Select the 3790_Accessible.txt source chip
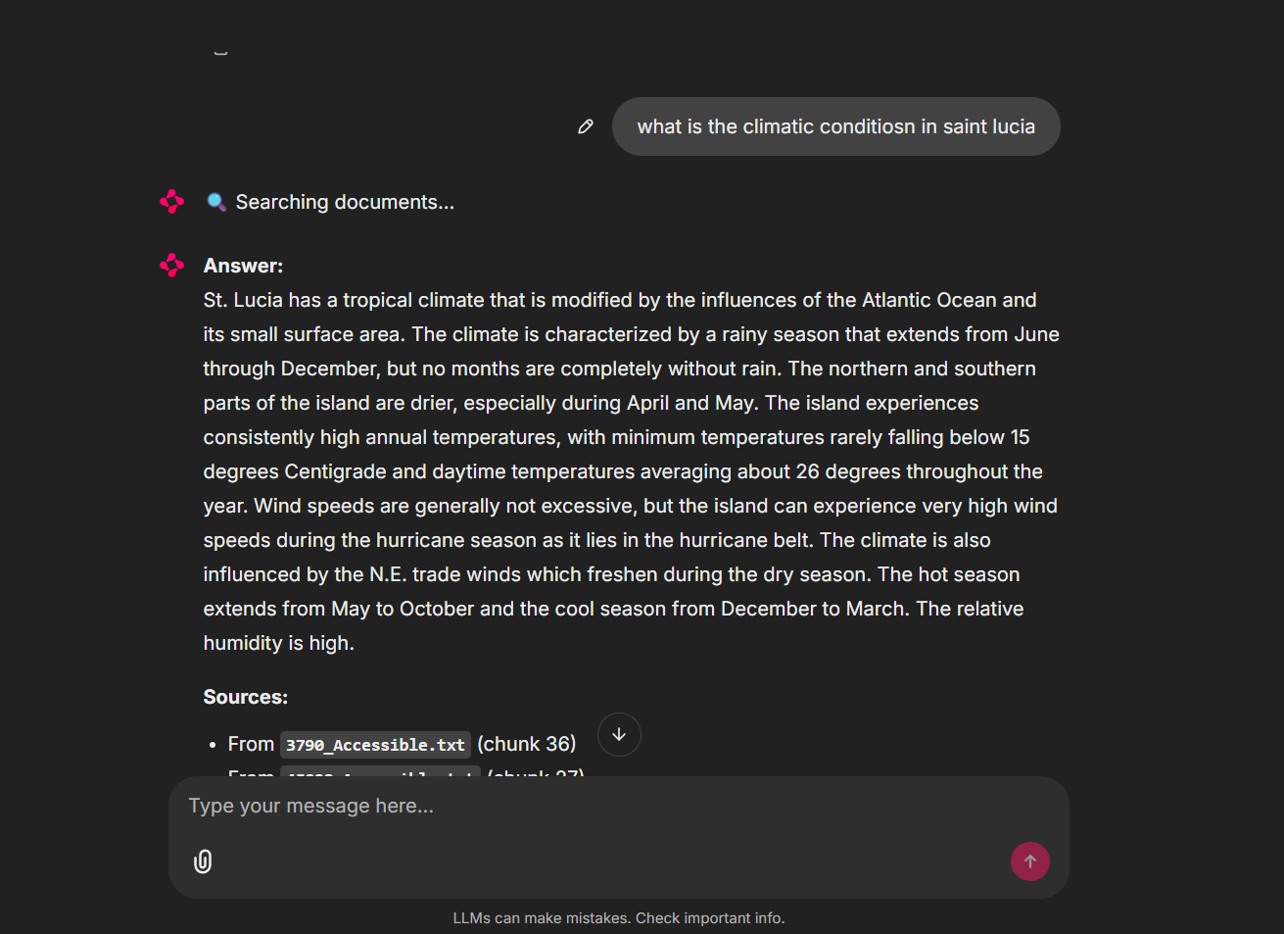The image size is (1284, 934). tap(375, 745)
